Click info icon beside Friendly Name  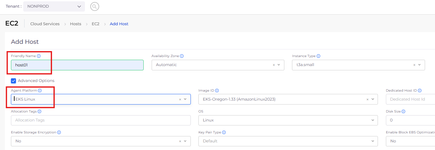(39, 56)
